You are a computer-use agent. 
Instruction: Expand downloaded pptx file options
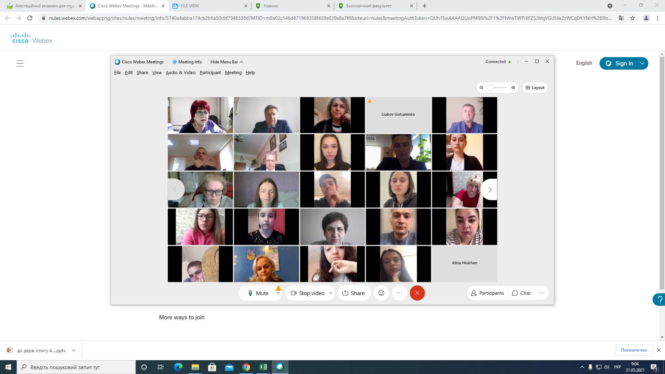pyautogui.click(x=74, y=350)
